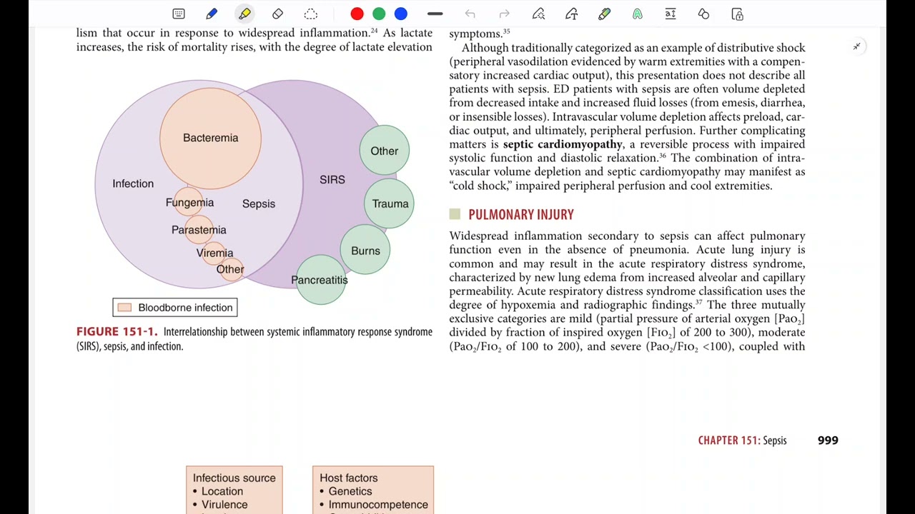Select the smart selection pen icon
The height and width of the screenshot is (514, 915).
(x=538, y=14)
